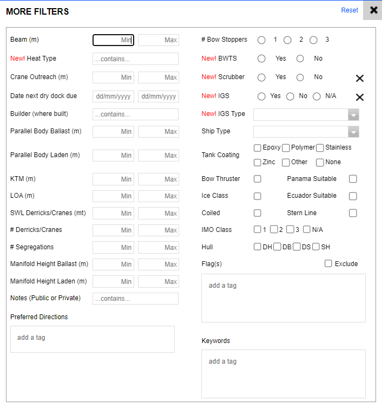Clear the IGS selection with X icon

point(360,97)
